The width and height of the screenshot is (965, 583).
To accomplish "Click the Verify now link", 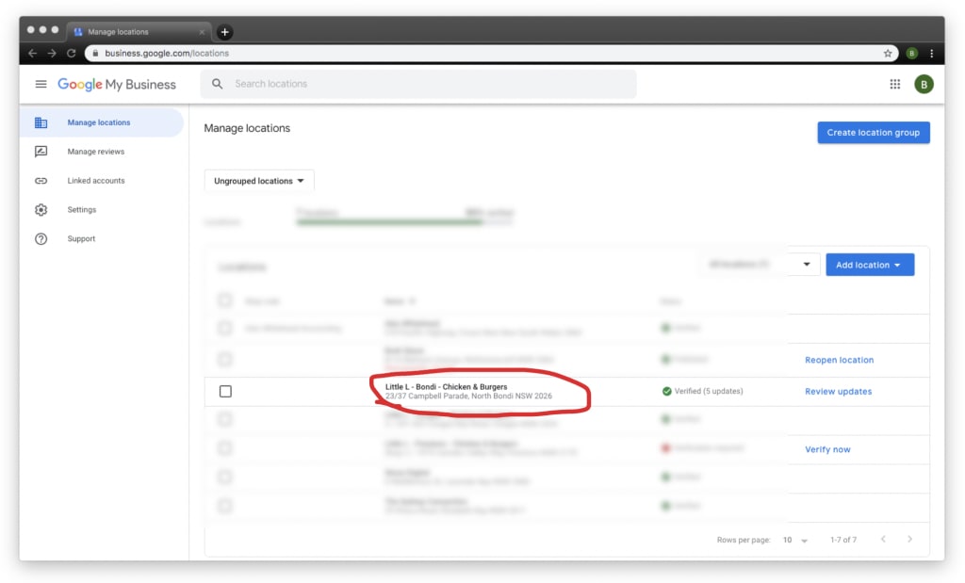I will (827, 449).
